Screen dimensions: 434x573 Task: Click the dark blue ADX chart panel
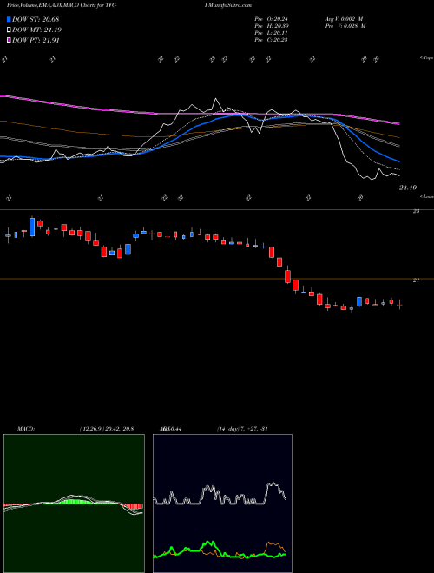coord(222,504)
